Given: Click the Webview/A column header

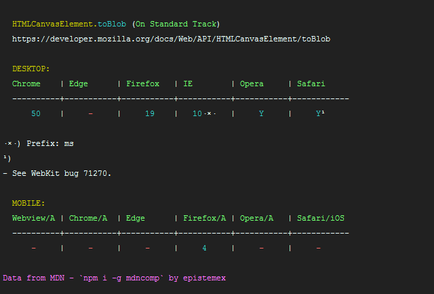Looking at the screenshot, I should 33,218.
